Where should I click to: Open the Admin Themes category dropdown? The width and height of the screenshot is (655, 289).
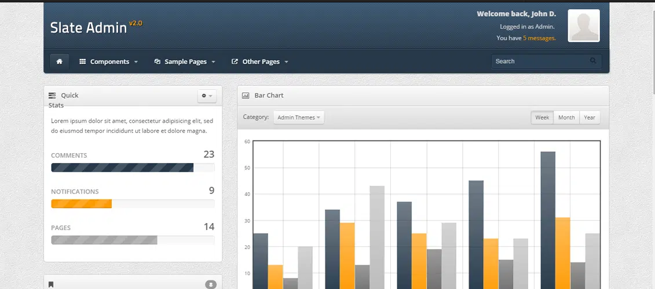point(299,117)
